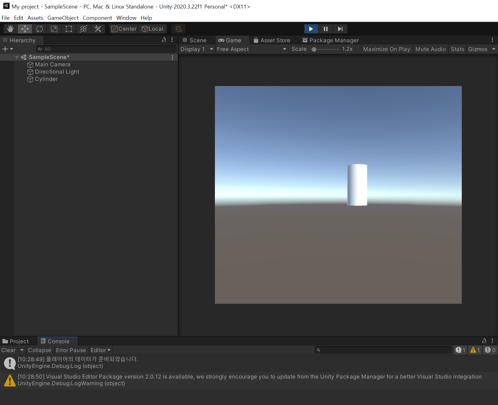Screen dimensions: 498x405
Task: Open the GameObject menu
Action: tap(63, 18)
